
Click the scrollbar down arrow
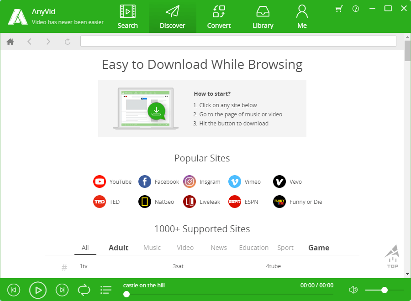pos(407,274)
